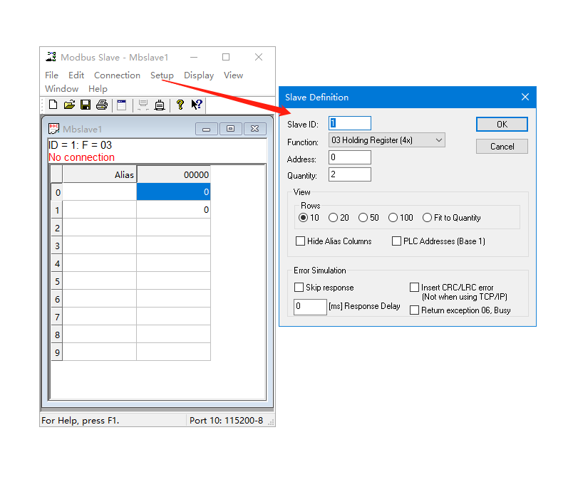Minimize the Mbslave1 child window
The image size is (573, 499).
(x=207, y=129)
